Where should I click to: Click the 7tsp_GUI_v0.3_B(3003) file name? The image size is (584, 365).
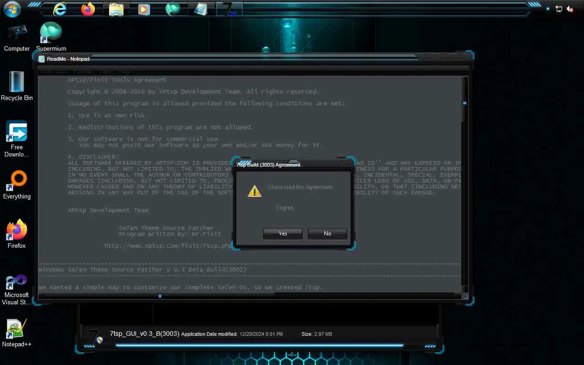145,334
